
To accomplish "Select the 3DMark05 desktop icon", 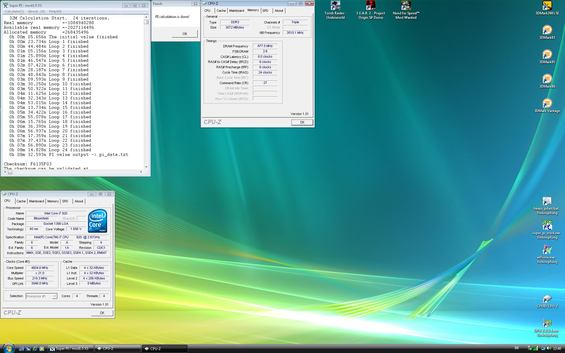I will tap(547, 57).
